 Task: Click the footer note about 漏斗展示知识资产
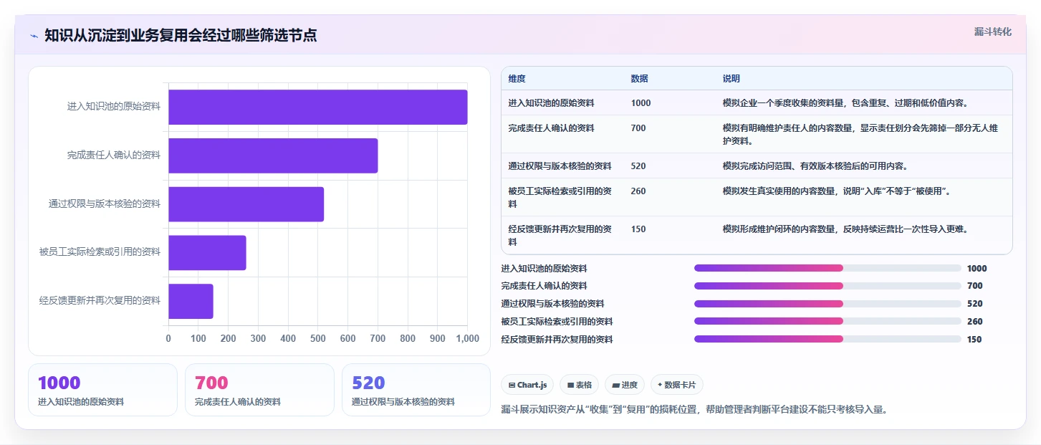(x=694, y=410)
